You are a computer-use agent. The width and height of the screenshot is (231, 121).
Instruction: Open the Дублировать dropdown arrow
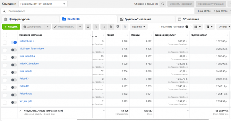click(x=47, y=27)
